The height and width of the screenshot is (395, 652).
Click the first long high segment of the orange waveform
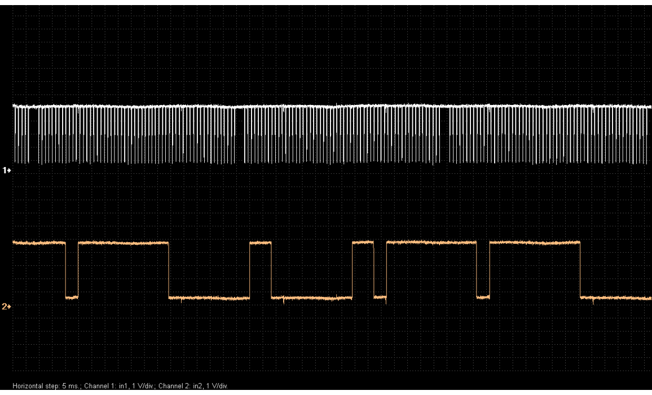[124, 243]
